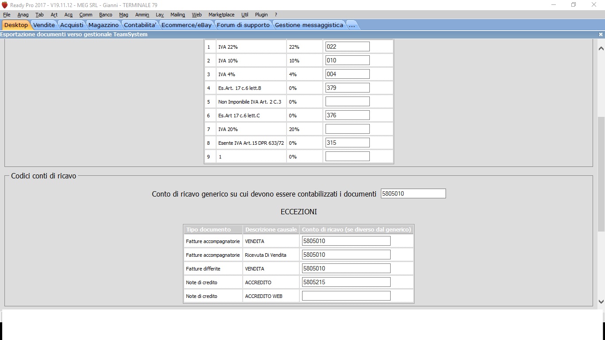605x340 pixels.
Task: Click the Es.Art. 17 c.6 lett.B code field
Action: [347, 88]
